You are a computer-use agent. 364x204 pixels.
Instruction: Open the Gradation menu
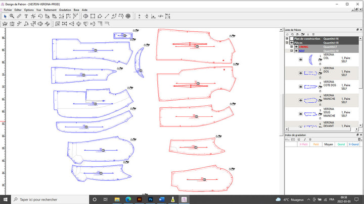pos(65,10)
